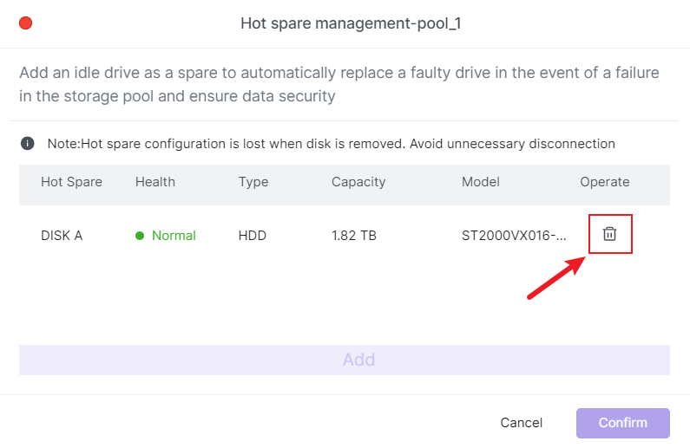Select the Hot Spare column header
This screenshot has width=690, height=448.
[71, 182]
